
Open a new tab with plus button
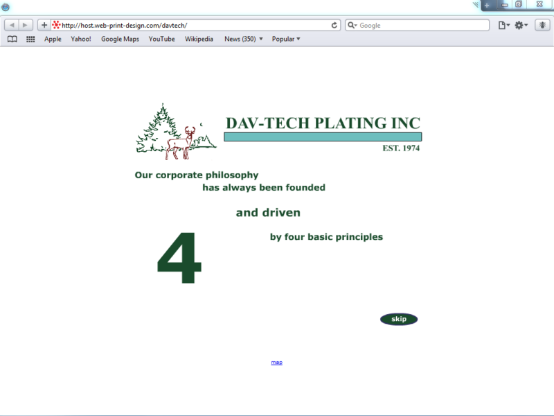[487, 5]
